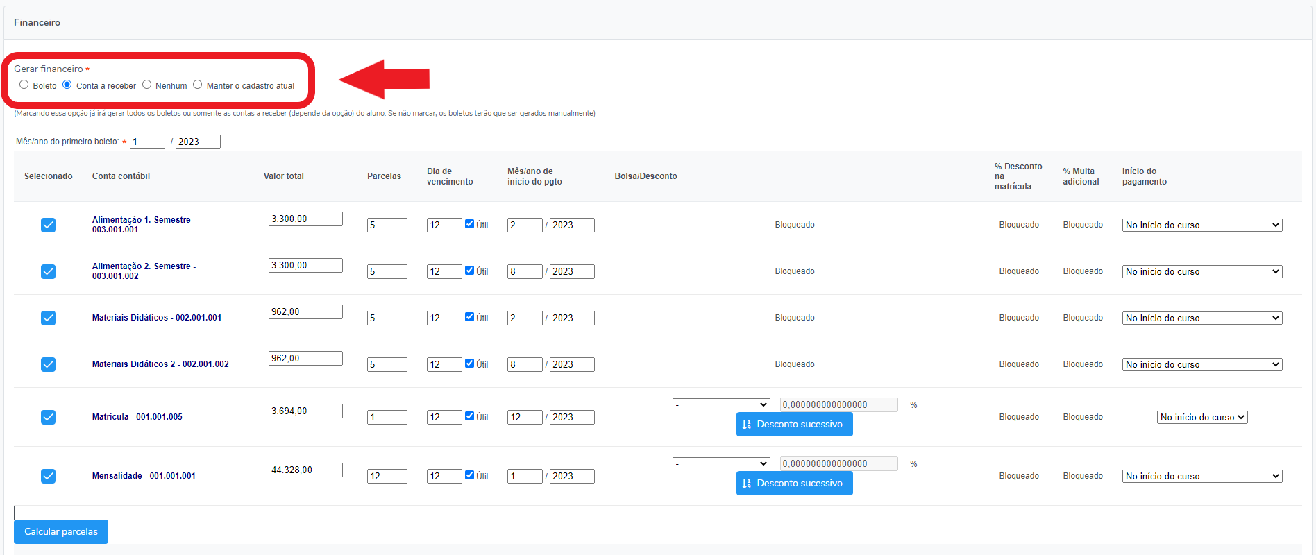Open Bolsa/Desconto dropdown in Mensalidade row
Viewport: 1316px width, 555px height.
coord(721,463)
